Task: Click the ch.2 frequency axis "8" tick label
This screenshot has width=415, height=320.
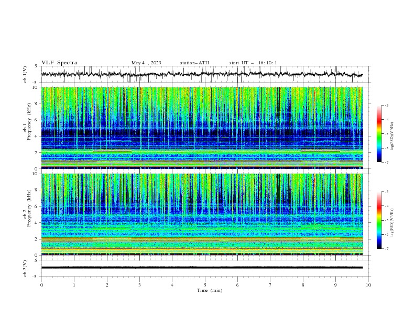Action: click(37, 190)
